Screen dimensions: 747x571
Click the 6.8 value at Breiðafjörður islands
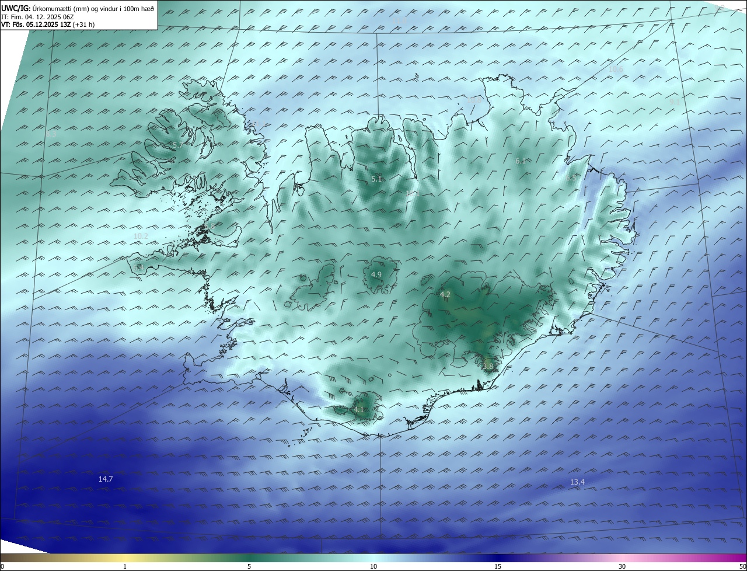pos(209,226)
